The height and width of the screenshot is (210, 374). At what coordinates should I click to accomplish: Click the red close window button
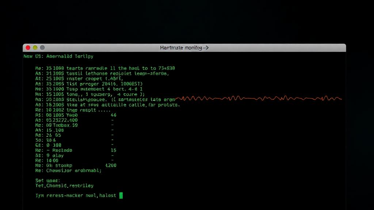[28, 48]
